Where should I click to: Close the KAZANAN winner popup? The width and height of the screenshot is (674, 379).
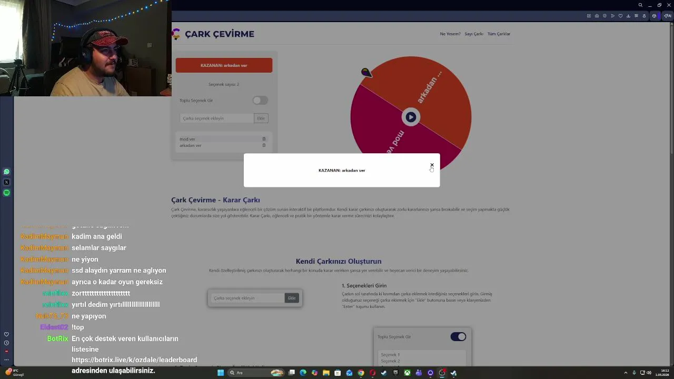pos(432,165)
